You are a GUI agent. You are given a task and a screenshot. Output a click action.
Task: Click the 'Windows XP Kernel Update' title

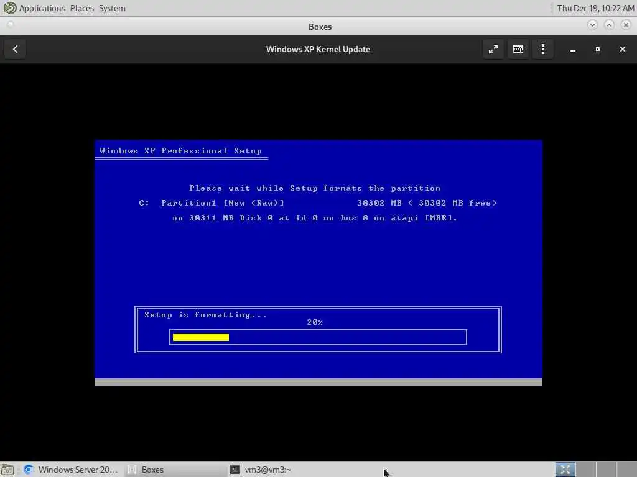(x=318, y=49)
